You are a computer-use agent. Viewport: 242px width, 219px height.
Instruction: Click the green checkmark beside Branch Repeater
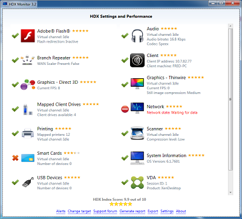click(15, 60)
